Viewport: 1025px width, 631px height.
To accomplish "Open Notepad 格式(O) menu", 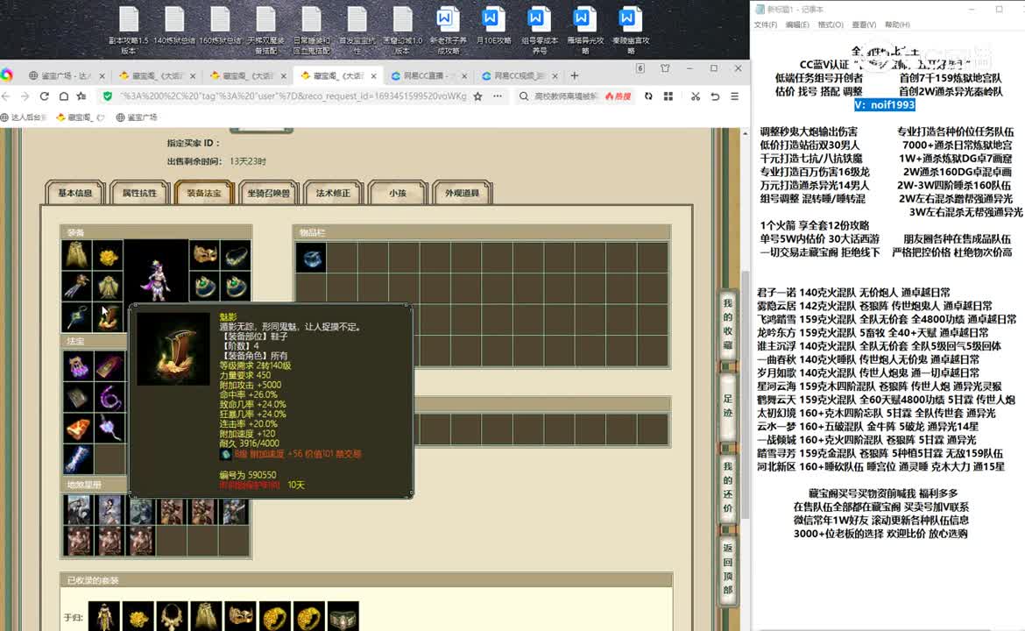I will pyautogui.click(x=831, y=25).
